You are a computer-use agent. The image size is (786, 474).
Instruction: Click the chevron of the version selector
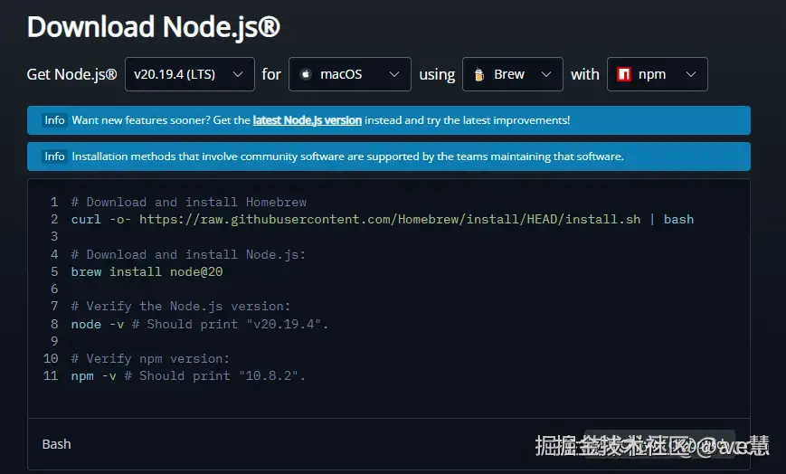pyautogui.click(x=238, y=74)
